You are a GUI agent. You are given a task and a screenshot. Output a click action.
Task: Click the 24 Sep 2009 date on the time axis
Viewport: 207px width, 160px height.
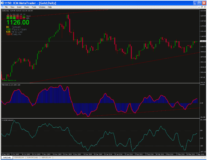[x=6, y=154]
